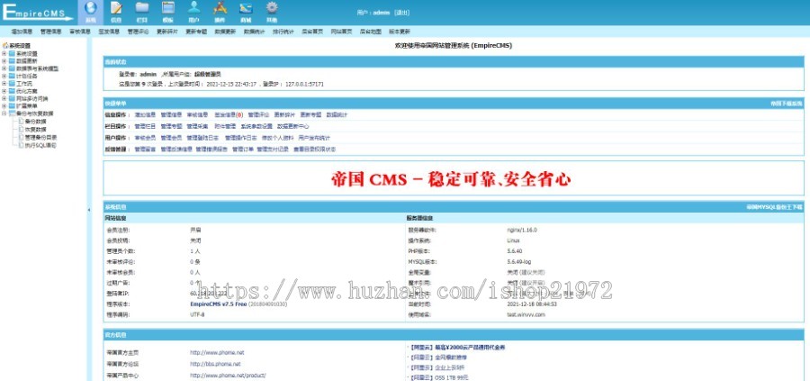Open the 用户 person icon in top navigation
This screenshot has height=381, width=810.
(193, 8)
